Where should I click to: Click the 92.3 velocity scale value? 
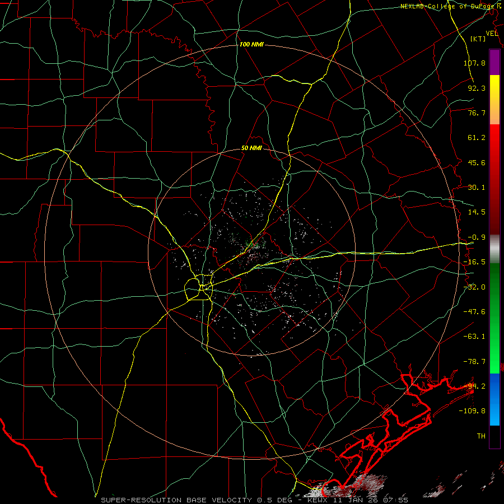477,88
